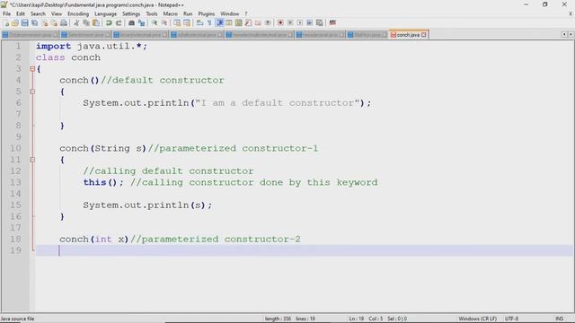
Task: Open the ? help menu
Action: point(246,13)
